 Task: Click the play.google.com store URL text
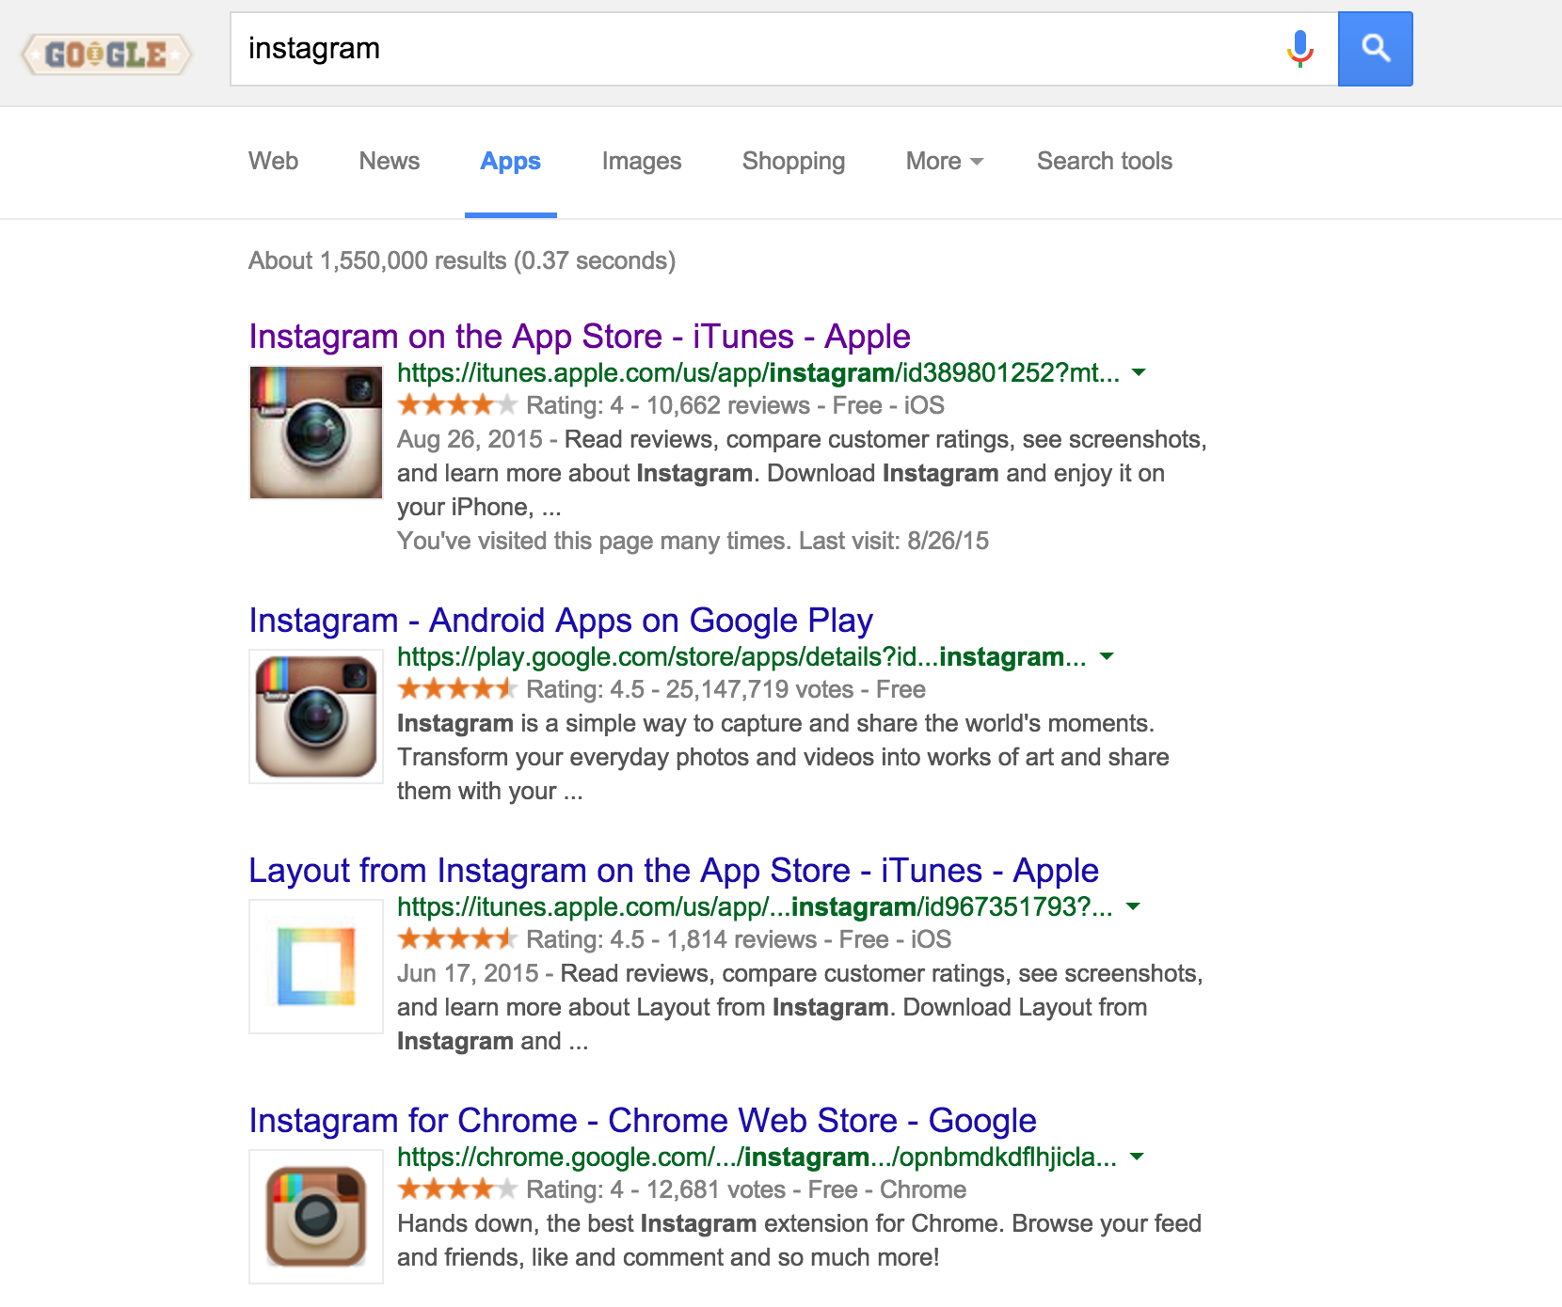pyautogui.click(x=741, y=657)
